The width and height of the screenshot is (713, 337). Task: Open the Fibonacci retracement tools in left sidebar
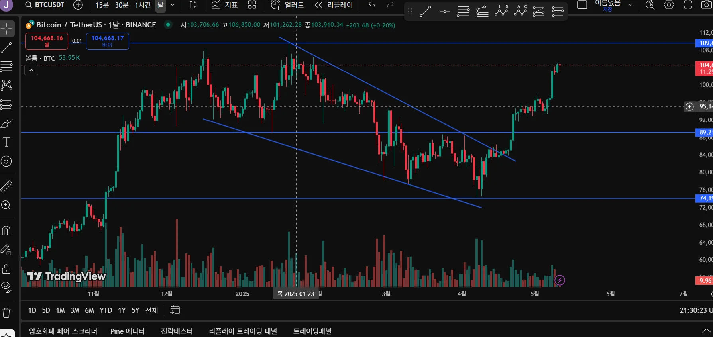[7, 66]
